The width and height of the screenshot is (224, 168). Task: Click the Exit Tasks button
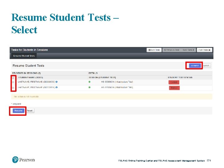[x=204, y=50]
